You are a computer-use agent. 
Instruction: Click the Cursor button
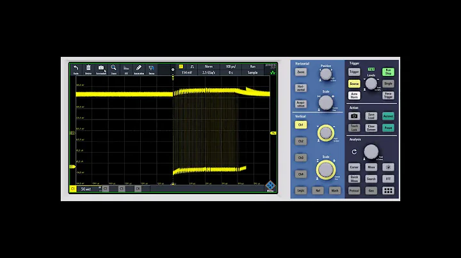354,167
